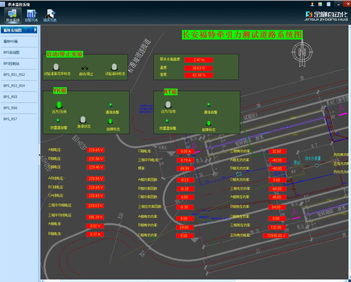Open the 错误列表 error list icon

coord(50,15)
